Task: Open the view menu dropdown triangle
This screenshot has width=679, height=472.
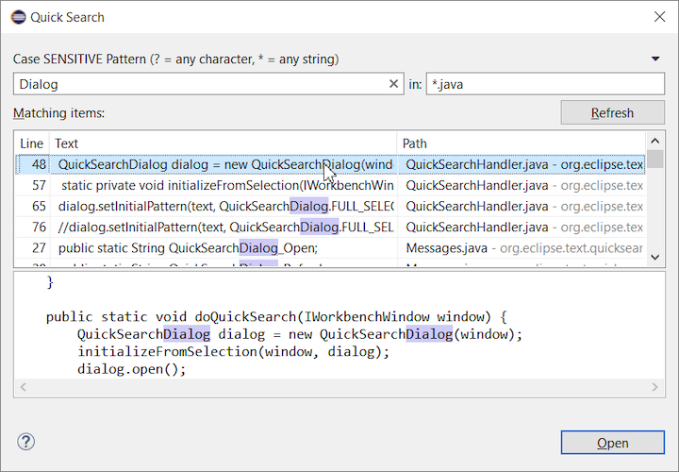Action: [655, 59]
